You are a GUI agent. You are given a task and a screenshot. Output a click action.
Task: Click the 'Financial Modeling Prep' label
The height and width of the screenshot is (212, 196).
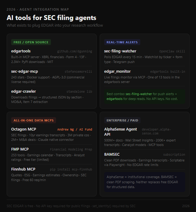(71, 149)
